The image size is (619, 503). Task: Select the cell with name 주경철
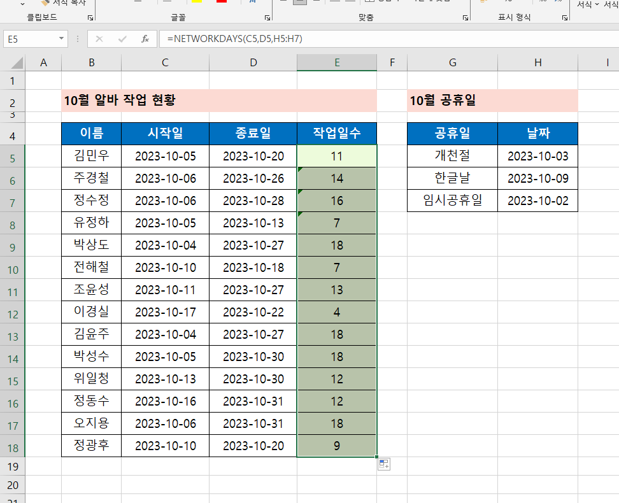(92, 178)
